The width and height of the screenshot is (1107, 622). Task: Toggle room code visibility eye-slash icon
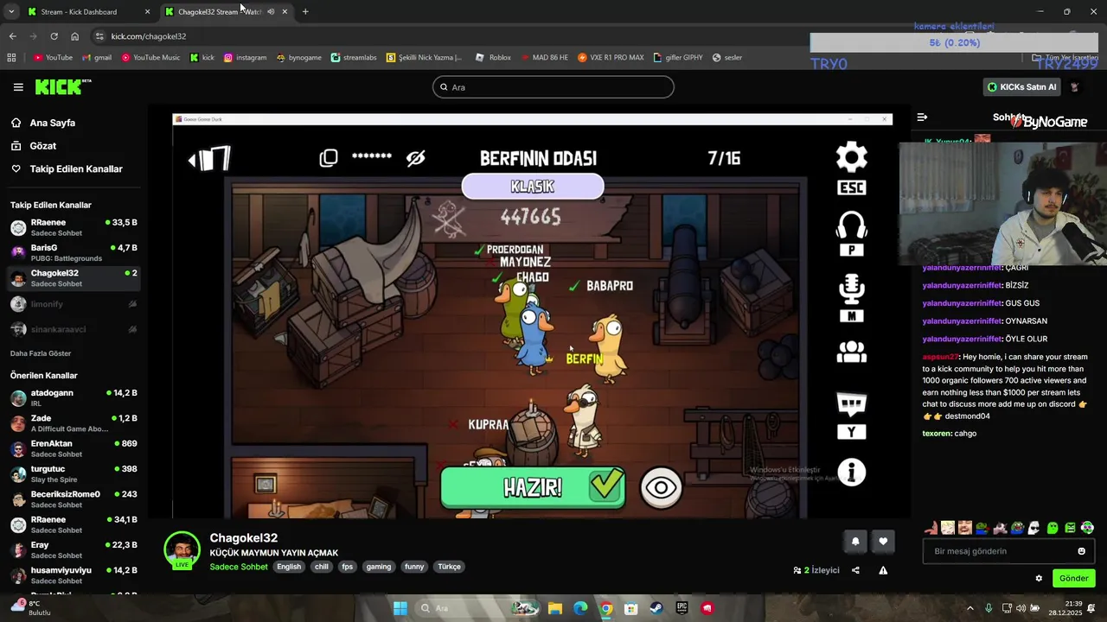[416, 158]
